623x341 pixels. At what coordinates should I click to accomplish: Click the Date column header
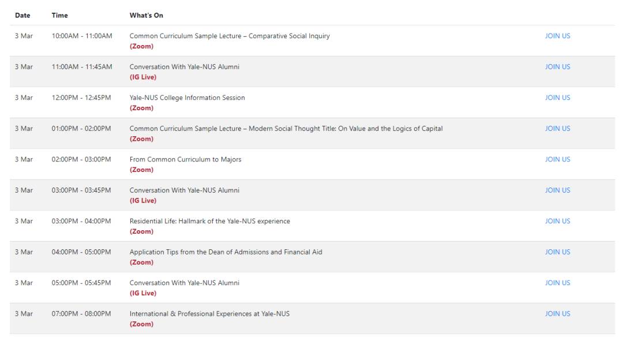pyautogui.click(x=22, y=15)
